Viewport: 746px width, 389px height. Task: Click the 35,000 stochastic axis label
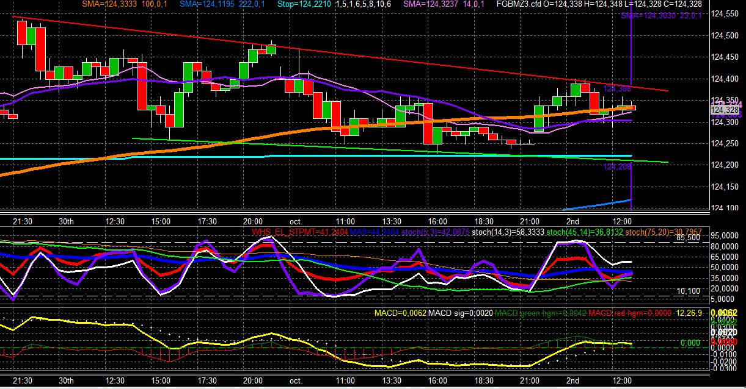pos(726,278)
